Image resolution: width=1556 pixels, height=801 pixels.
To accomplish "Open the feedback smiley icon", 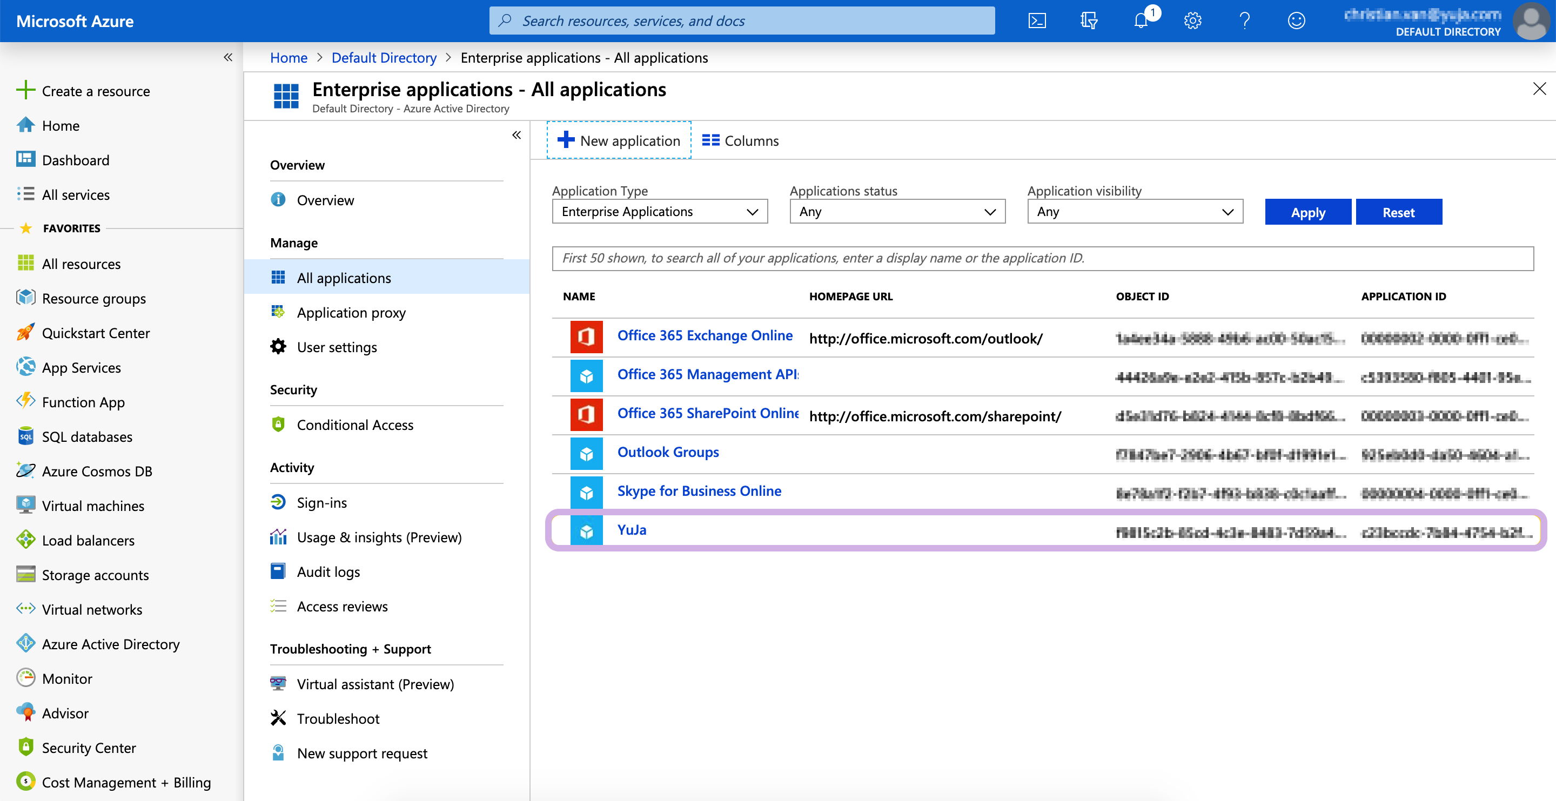I will [1296, 21].
